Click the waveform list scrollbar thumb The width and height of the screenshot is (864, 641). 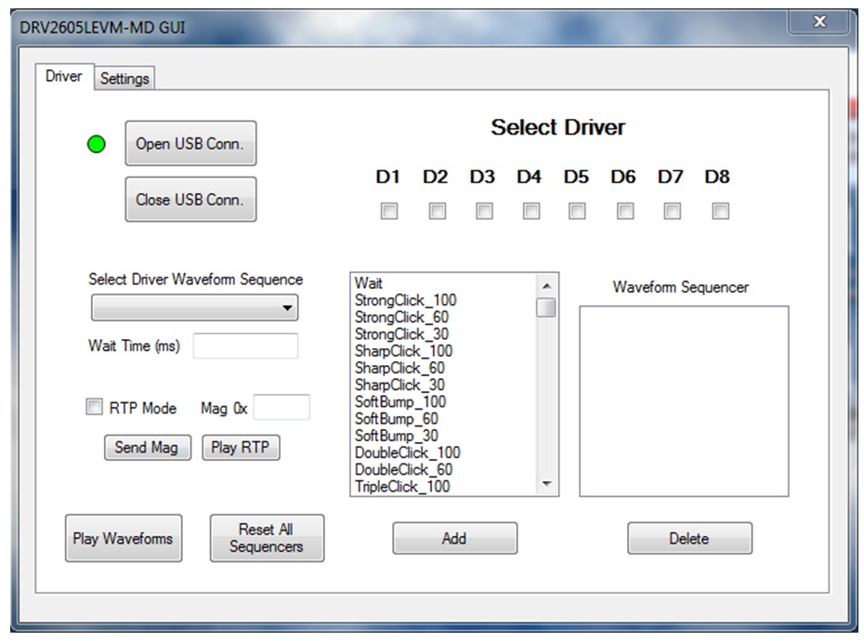tap(546, 307)
